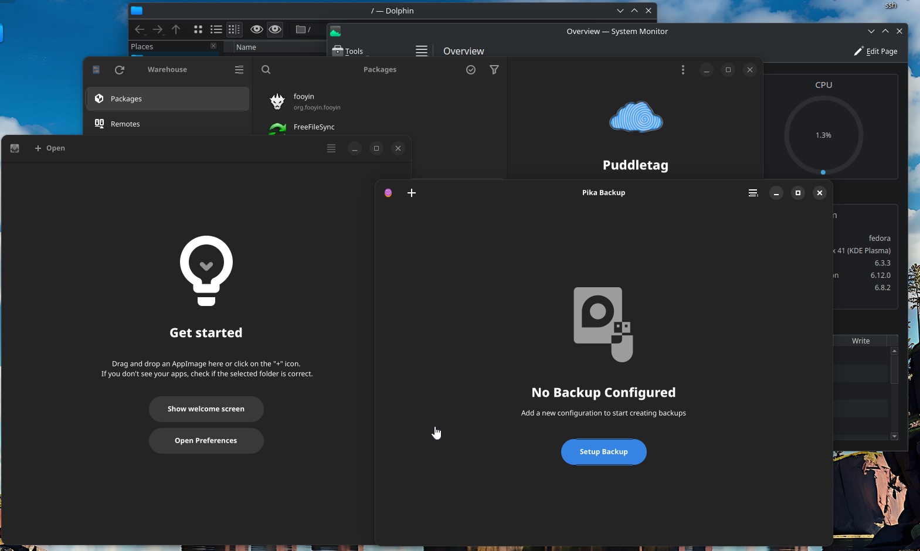Go forward in Dolphin navigation

158,29
